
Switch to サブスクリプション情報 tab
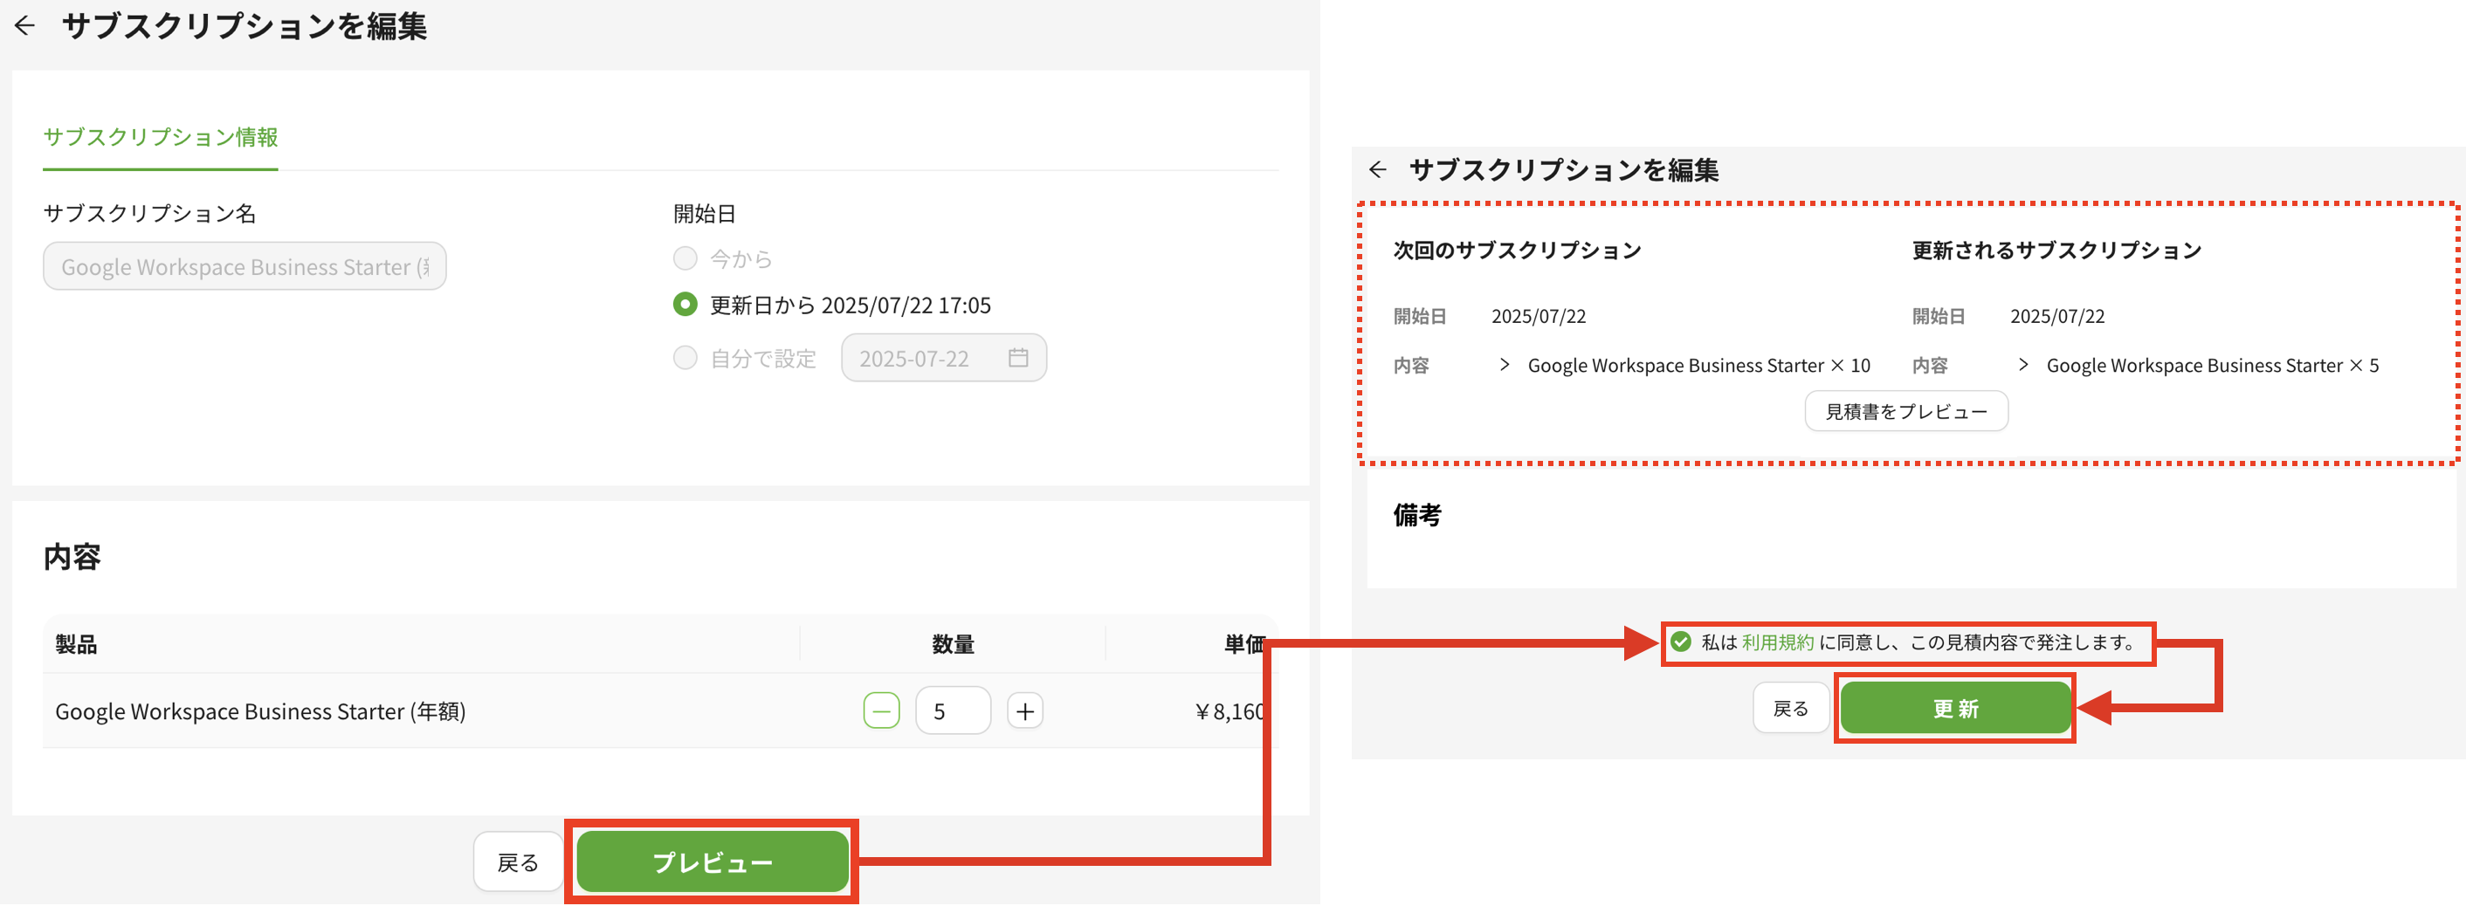click(160, 137)
